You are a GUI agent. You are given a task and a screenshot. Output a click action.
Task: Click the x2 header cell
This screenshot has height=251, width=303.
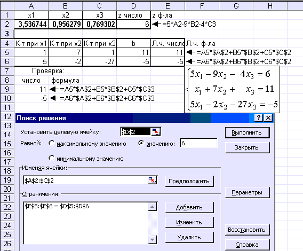(65, 15)
